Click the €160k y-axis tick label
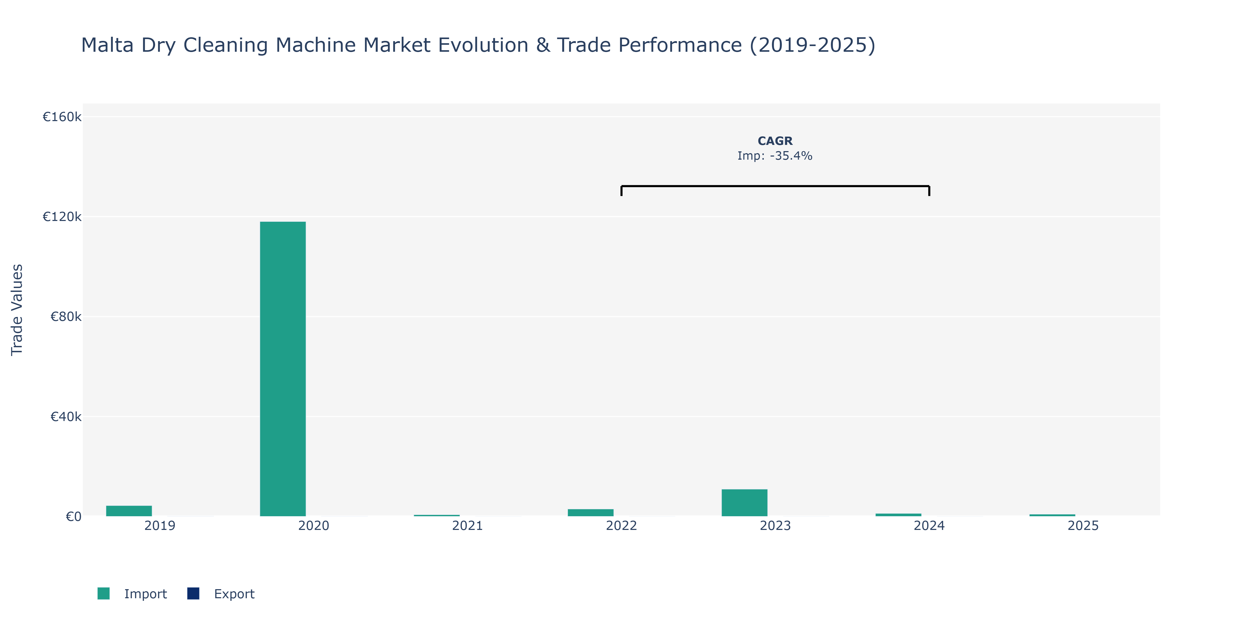This screenshot has height=621, width=1243. [62, 117]
